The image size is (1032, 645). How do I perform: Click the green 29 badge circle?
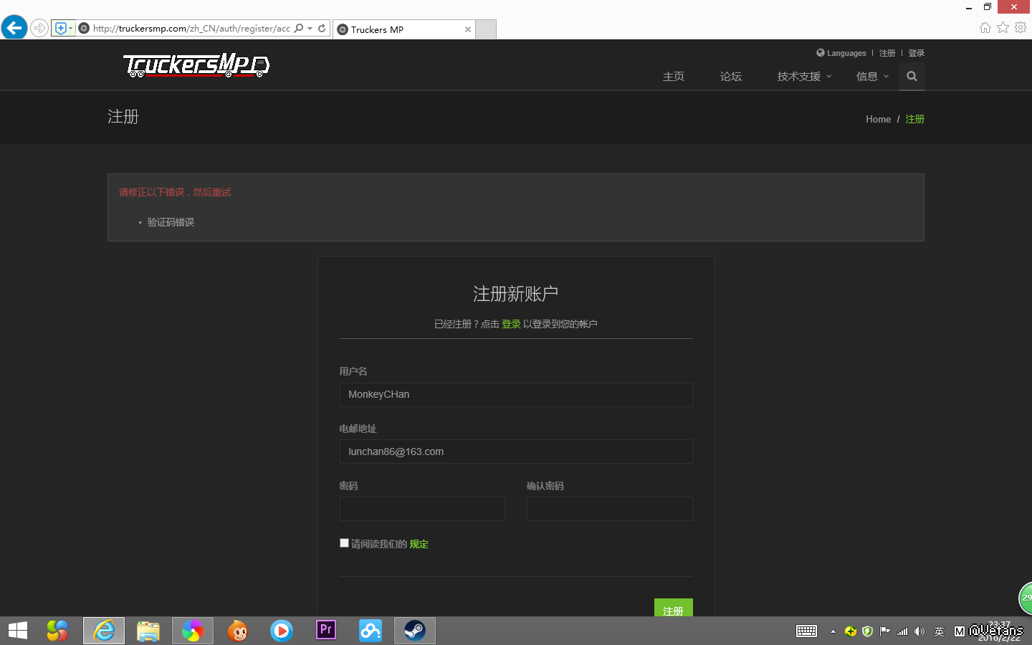[x=1026, y=598]
